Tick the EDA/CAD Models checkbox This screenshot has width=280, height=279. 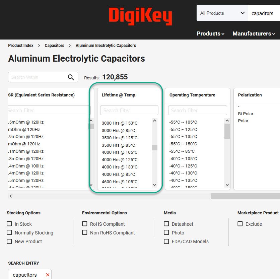coord(166,241)
